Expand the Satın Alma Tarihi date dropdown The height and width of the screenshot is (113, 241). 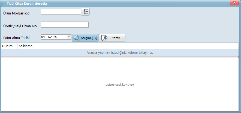[x=68, y=37]
